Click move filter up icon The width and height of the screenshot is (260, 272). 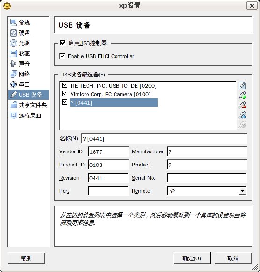coord(242,115)
